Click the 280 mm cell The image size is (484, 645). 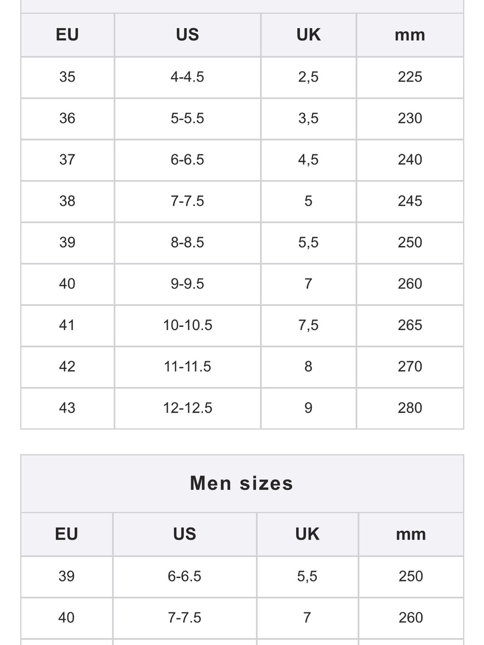410,408
